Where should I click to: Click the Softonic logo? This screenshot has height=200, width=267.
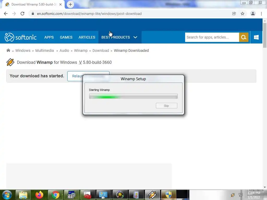pos(21,37)
